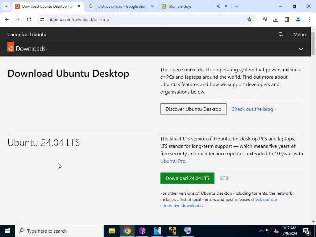Screen dimensions: 316x237
Task: Click the page vertical scrollbar thumb
Action: (x=313, y=43)
